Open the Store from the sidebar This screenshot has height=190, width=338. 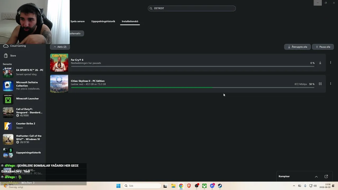coord(10,56)
